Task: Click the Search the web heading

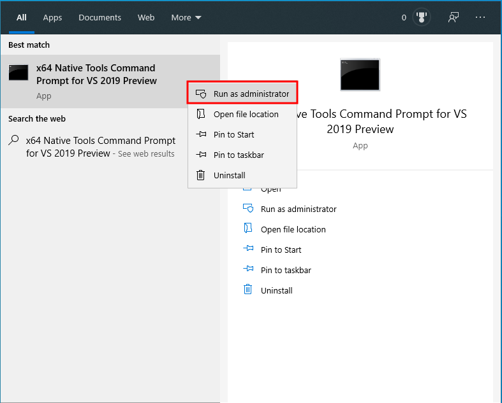Action: pos(37,119)
